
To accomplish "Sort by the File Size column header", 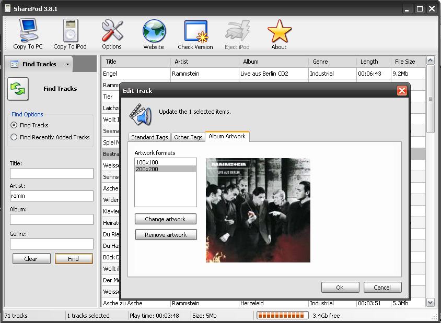I will point(408,62).
